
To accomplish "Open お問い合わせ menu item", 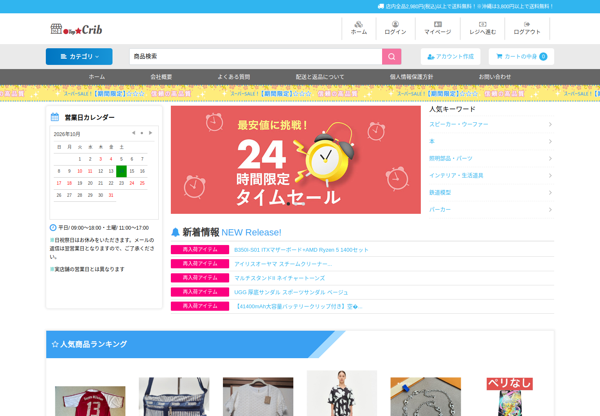I will [x=495, y=77].
